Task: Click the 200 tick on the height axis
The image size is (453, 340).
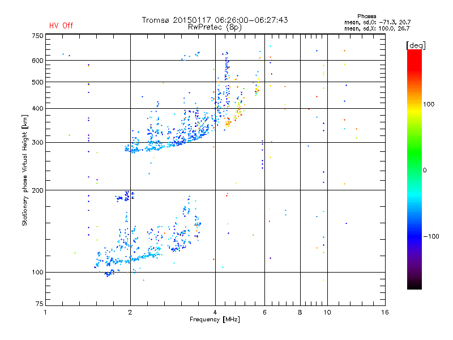Action: pyautogui.click(x=37, y=190)
